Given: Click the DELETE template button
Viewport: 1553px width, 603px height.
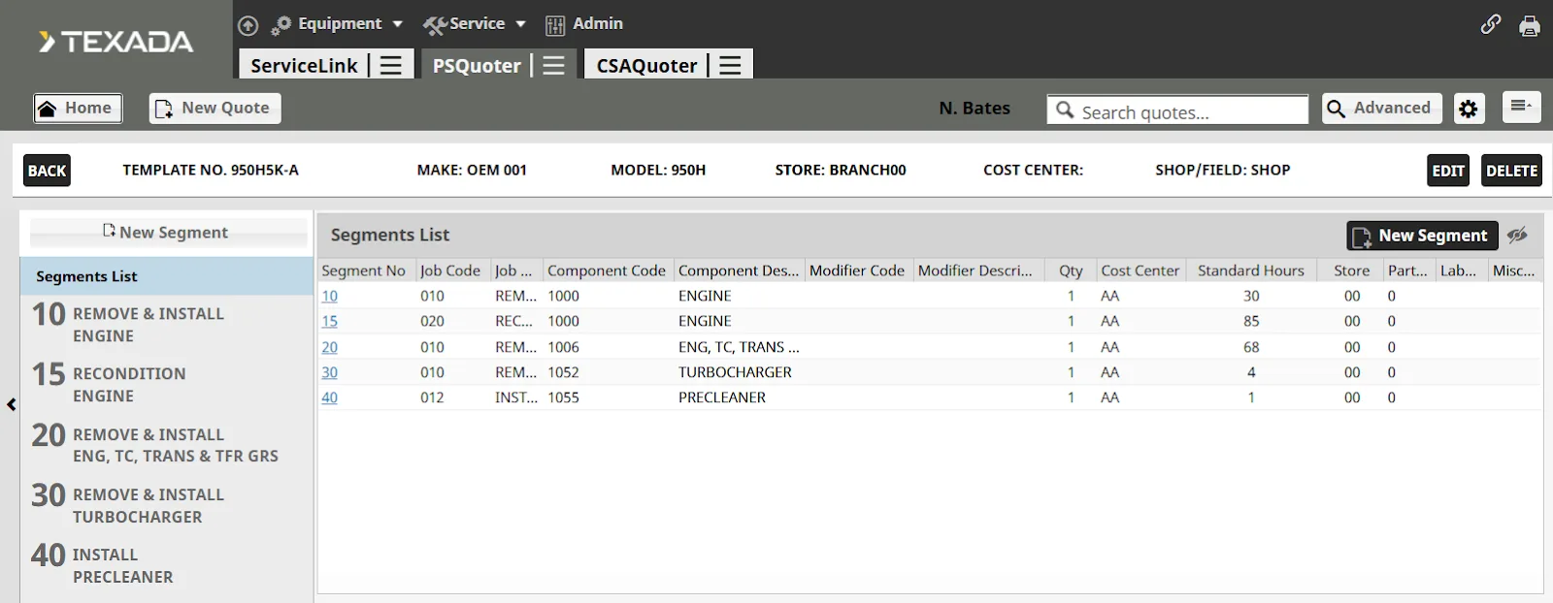Looking at the screenshot, I should click(x=1511, y=171).
